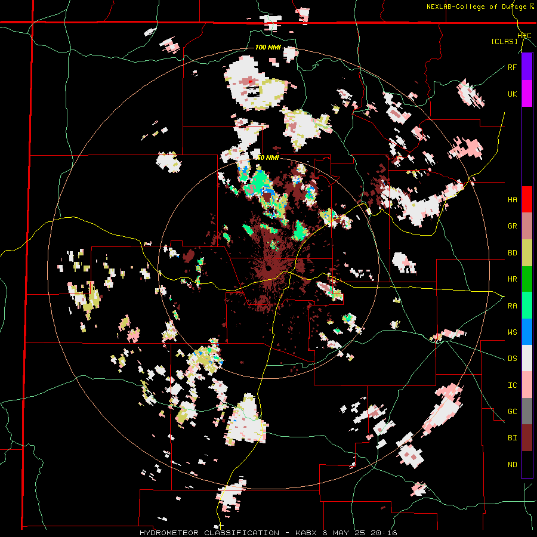537x537 pixels.
Task: Click the radar site center in the clutter
Action: 268,268
